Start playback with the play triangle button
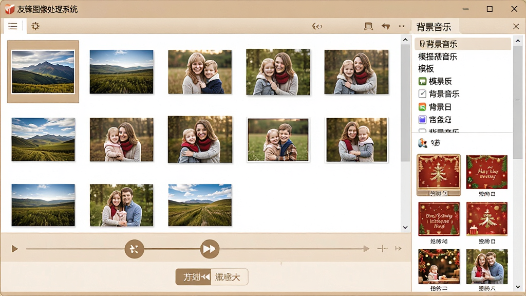The height and width of the screenshot is (296, 526). [14, 249]
